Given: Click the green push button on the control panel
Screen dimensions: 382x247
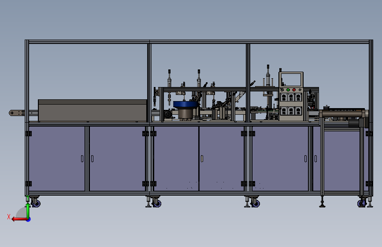Looking at the screenshot, I should tap(288, 90).
